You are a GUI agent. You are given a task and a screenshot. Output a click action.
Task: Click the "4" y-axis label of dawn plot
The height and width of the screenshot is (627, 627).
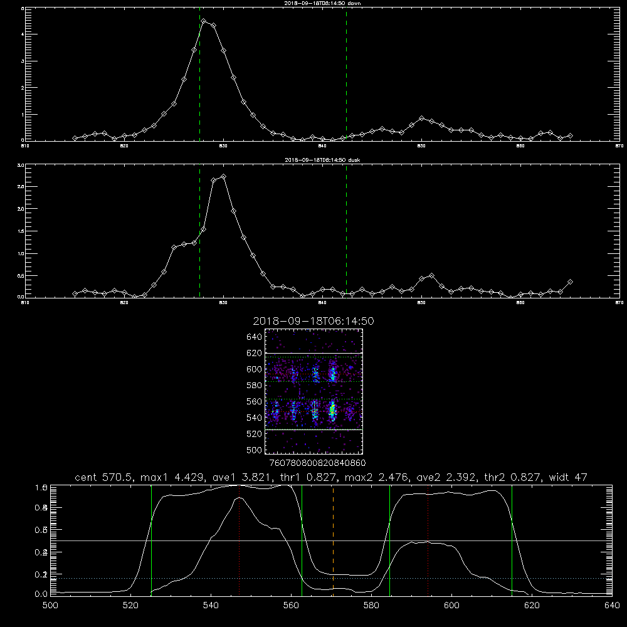(x=23, y=34)
